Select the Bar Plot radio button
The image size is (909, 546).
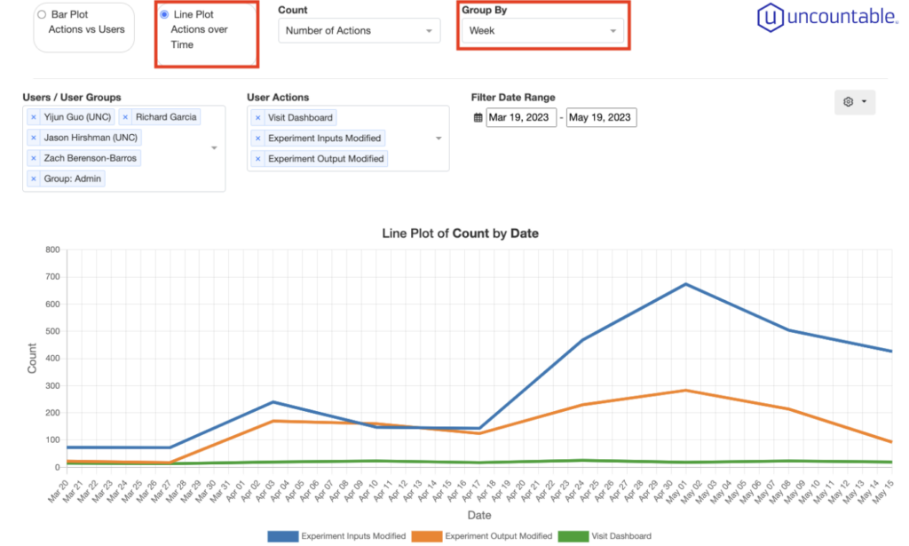pyautogui.click(x=42, y=15)
